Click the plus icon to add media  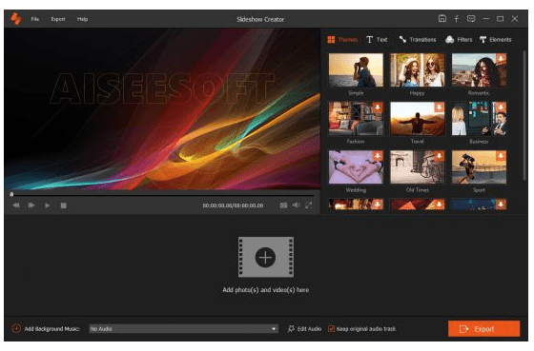pos(266,257)
